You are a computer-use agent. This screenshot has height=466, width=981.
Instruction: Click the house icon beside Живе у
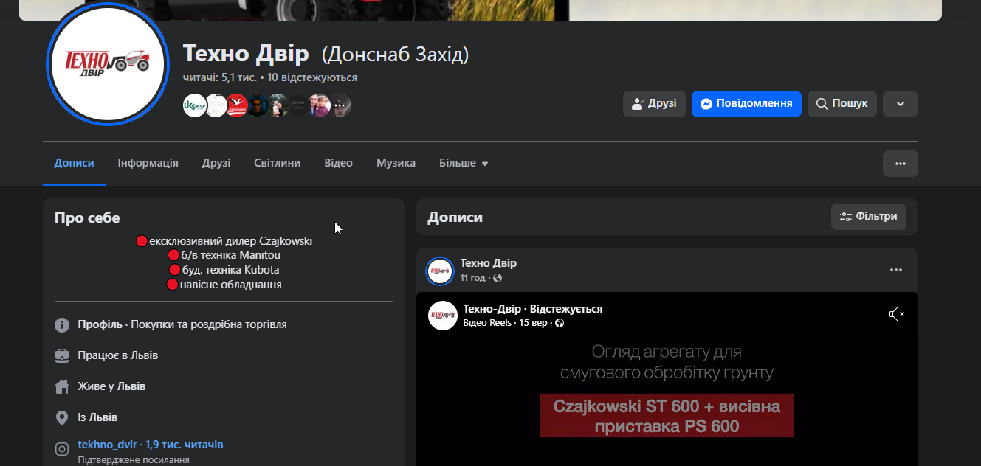click(x=62, y=386)
